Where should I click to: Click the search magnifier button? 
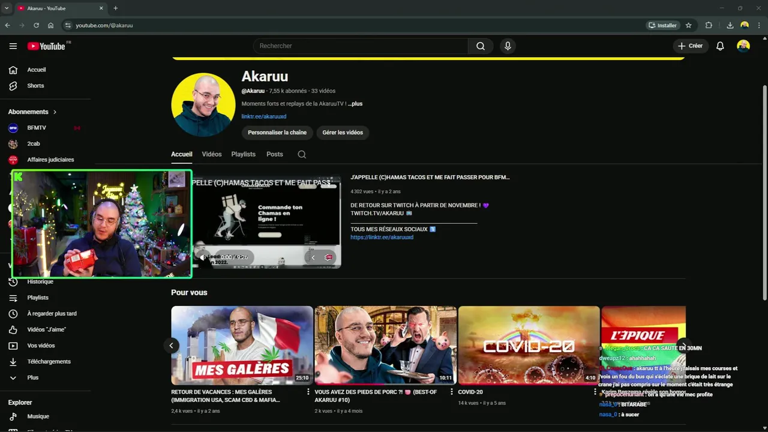click(481, 46)
